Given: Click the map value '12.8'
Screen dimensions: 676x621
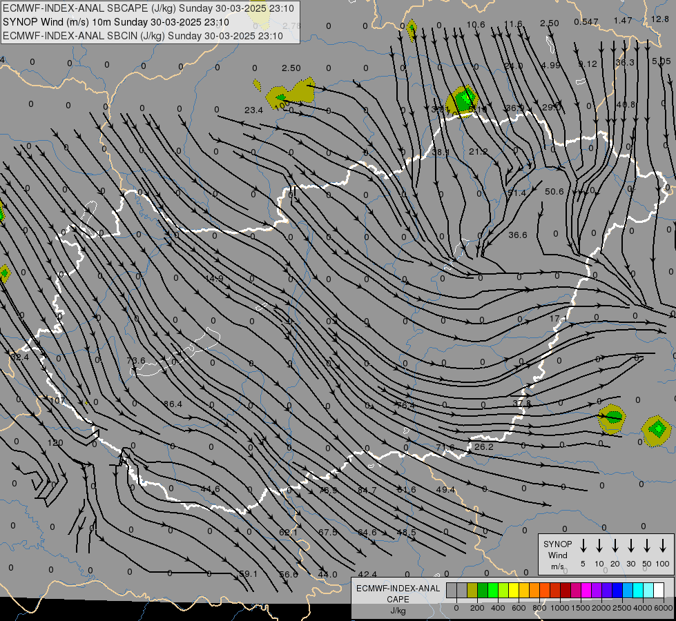Looking at the screenshot, I should coord(660,19).
